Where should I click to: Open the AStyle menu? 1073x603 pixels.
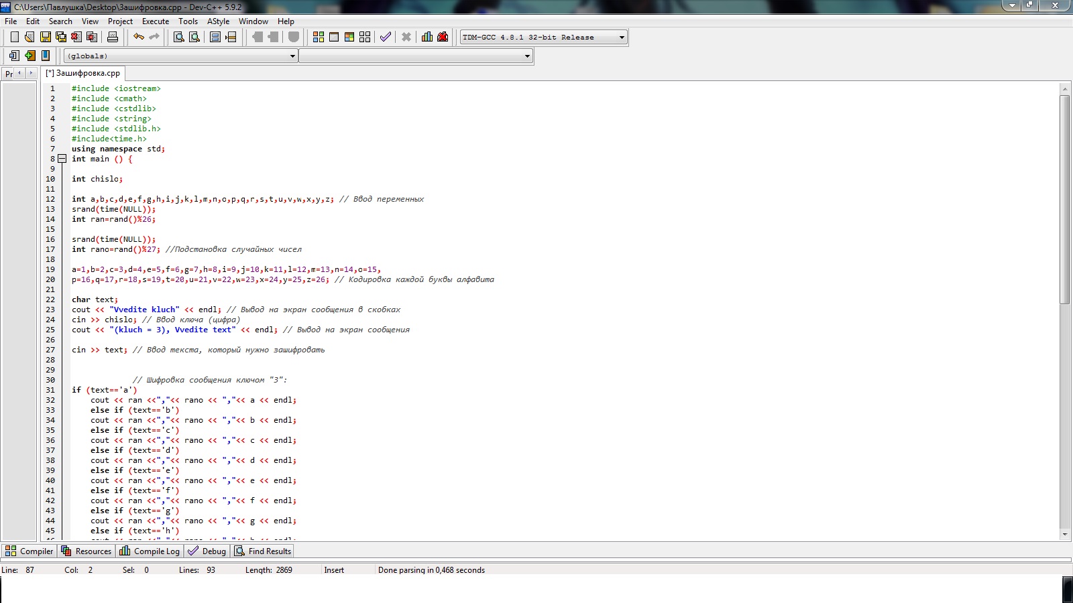click(218, 21)
